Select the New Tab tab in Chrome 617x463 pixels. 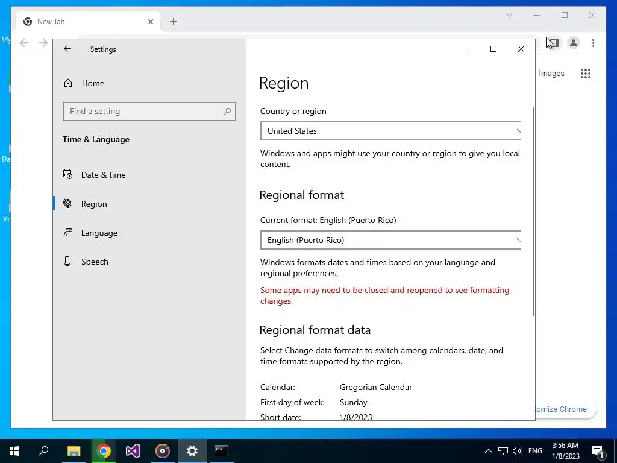coord(89,22)
